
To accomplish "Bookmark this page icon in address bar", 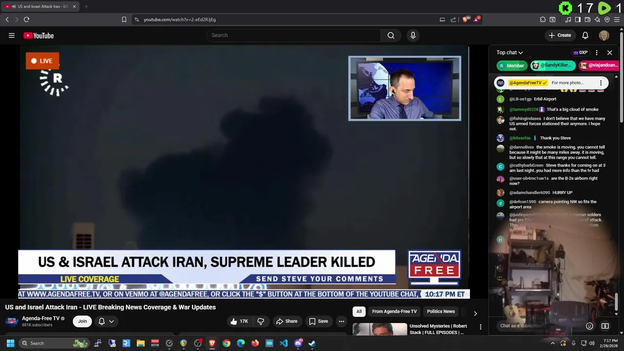I will click(124, 19).
